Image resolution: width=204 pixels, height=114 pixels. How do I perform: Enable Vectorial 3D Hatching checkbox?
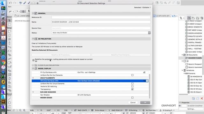pyautogui.click(x=132, y=86)
